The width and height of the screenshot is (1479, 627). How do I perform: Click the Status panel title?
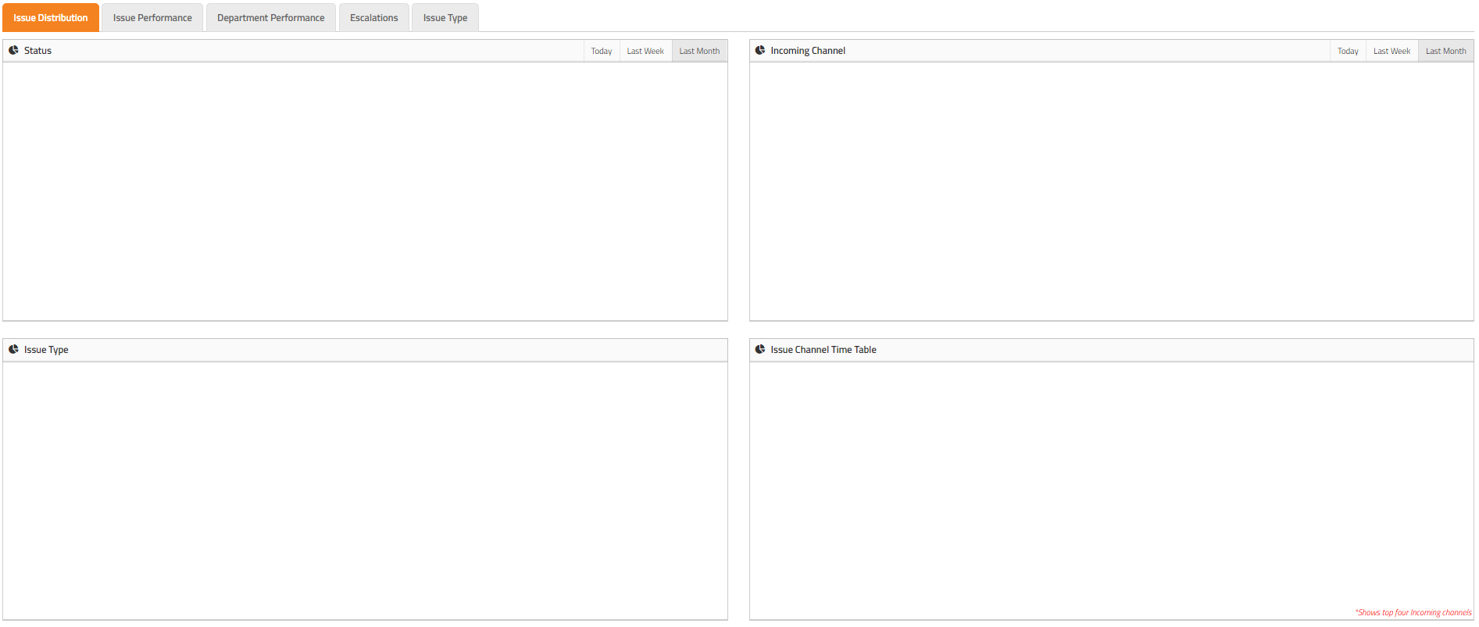[38, 51]
